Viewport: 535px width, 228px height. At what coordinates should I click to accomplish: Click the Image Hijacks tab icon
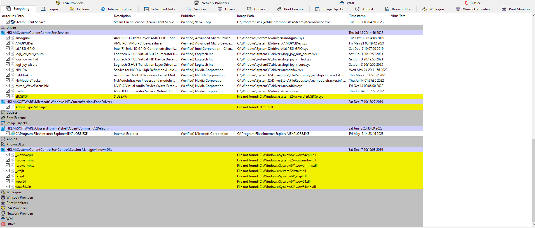[x=317, y=9]
